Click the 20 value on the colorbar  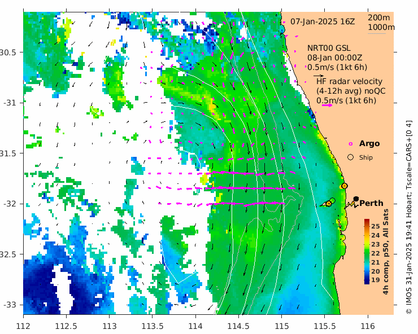[x=375, y=271]
